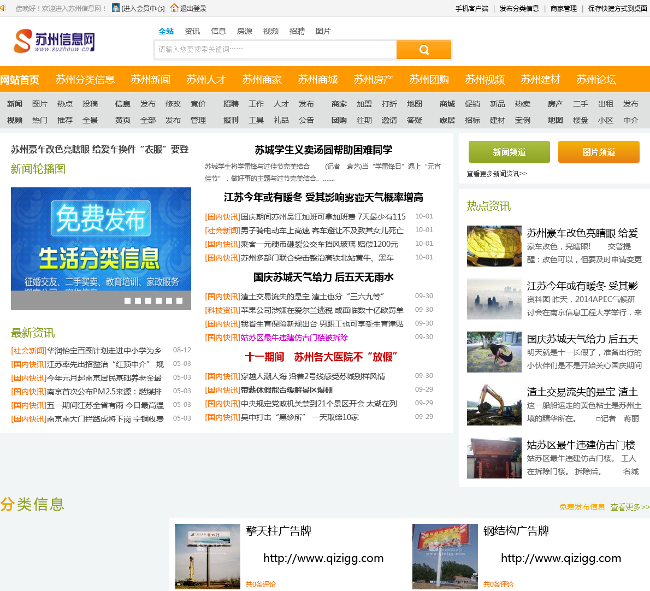Click 楼盘 in the gray sub-navigation
Image resolution: width=650 pixels, height=591 pixels.
(x=580, y=120)
